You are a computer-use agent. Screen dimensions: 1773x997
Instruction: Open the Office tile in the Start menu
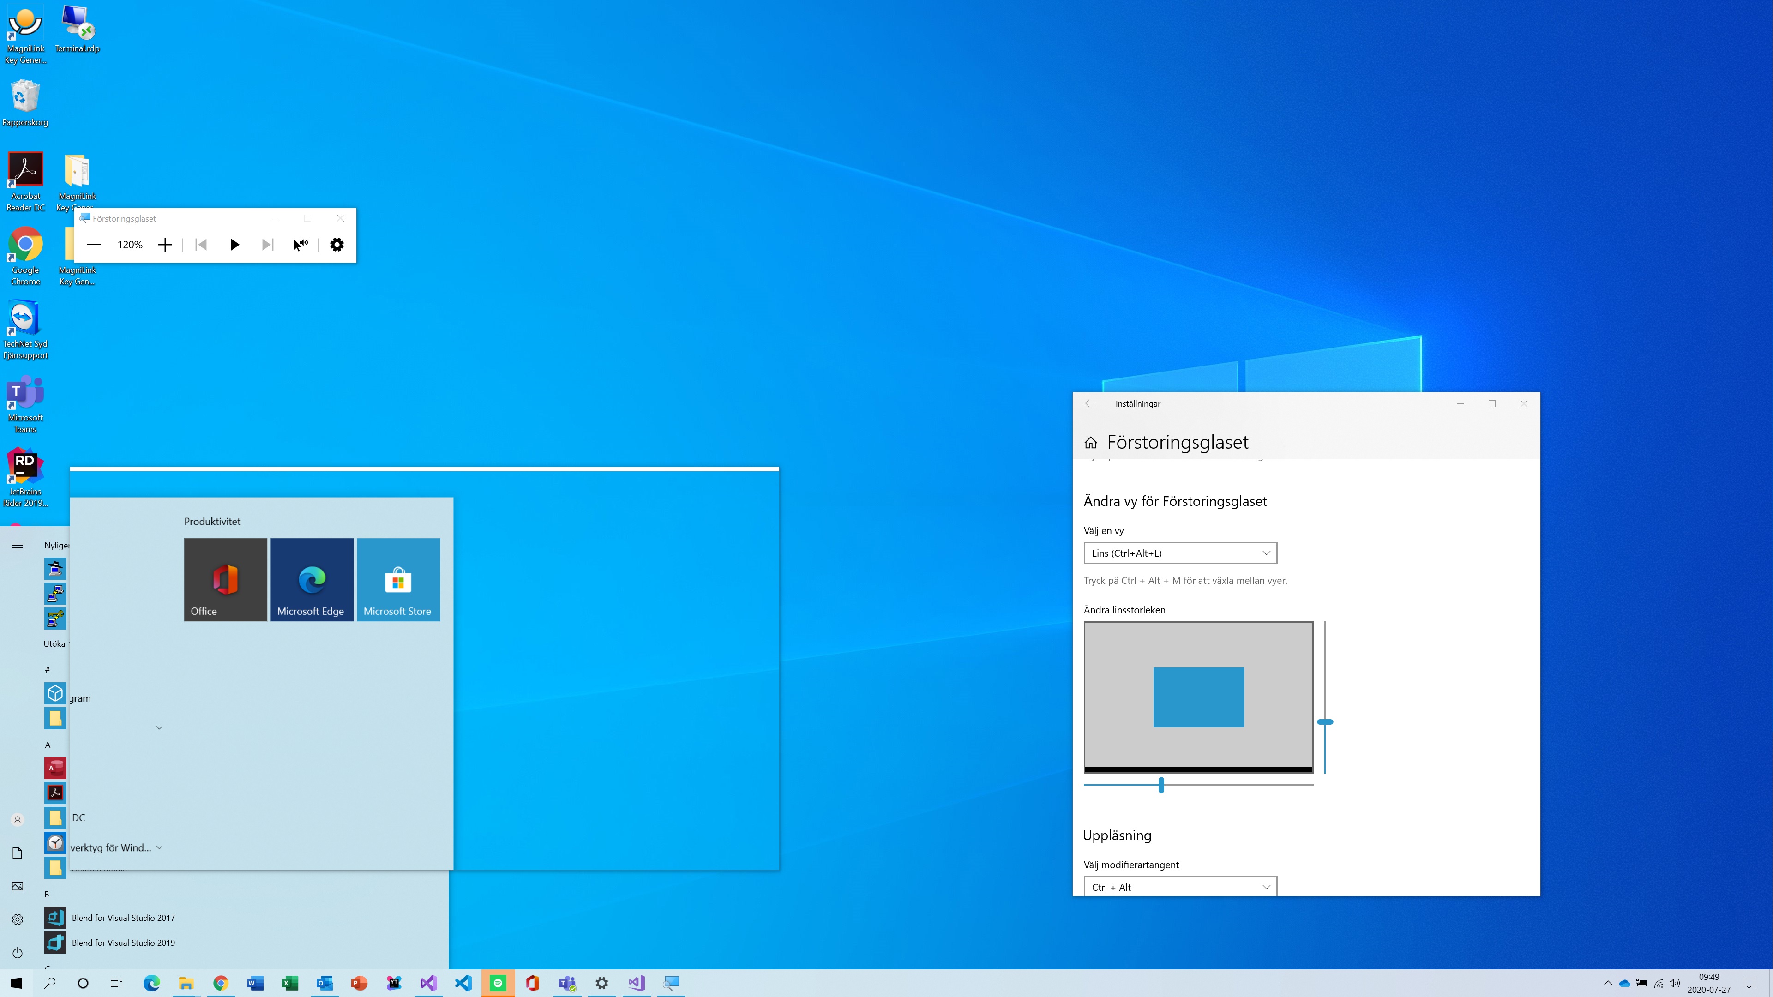pyautogui.click(x=225, y=579)
